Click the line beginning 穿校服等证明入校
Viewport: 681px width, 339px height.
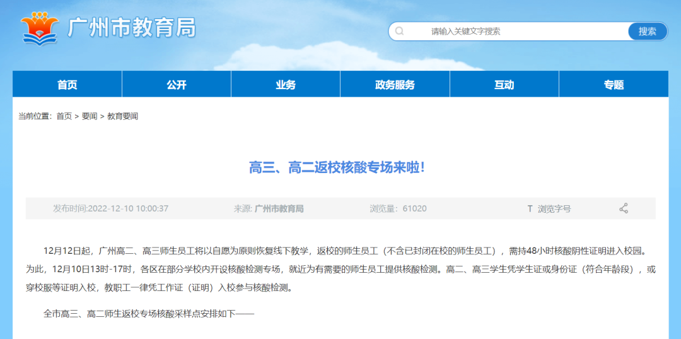[159, 288]
